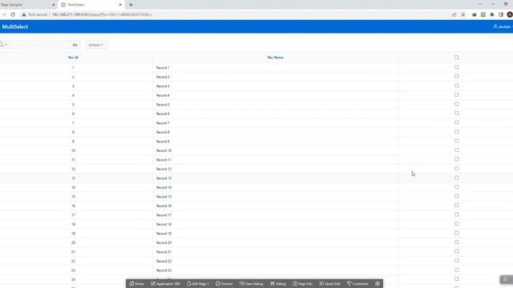Image resolution: width=513 pixels, height=288 pixels.
Task: Open the browser extensions puzzle icon
Action: pyautogui.click(x=491, y=14)
